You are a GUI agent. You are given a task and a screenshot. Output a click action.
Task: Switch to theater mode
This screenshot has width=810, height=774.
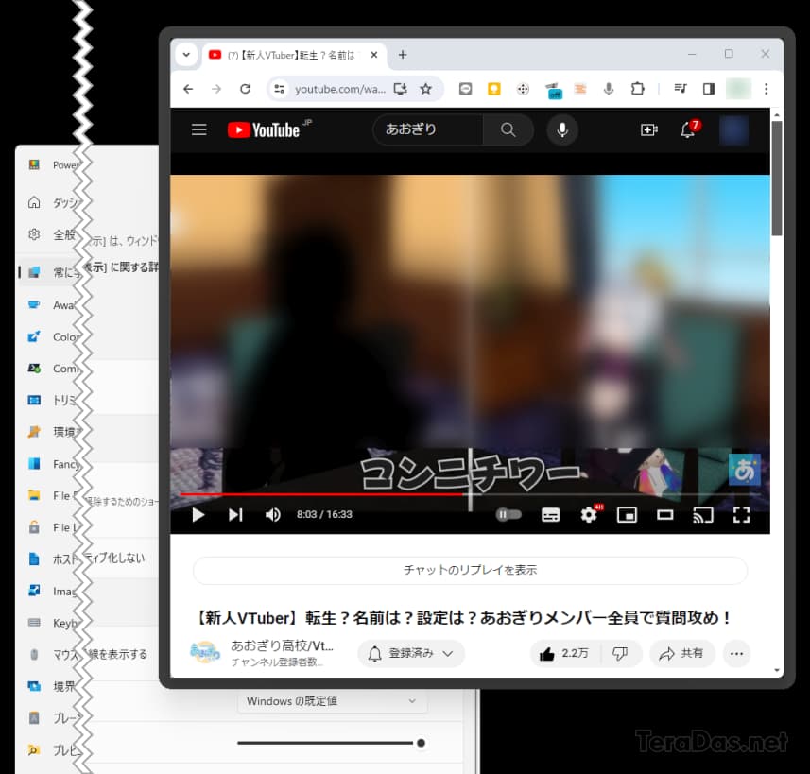point(664,515)
